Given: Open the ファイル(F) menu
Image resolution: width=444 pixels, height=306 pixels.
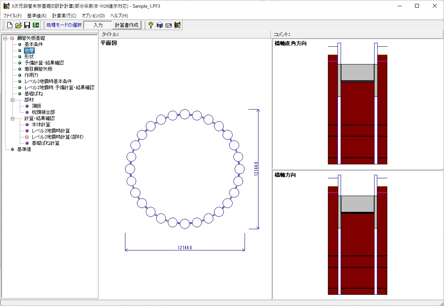Looking at the screenshot, I should [12, 16].
